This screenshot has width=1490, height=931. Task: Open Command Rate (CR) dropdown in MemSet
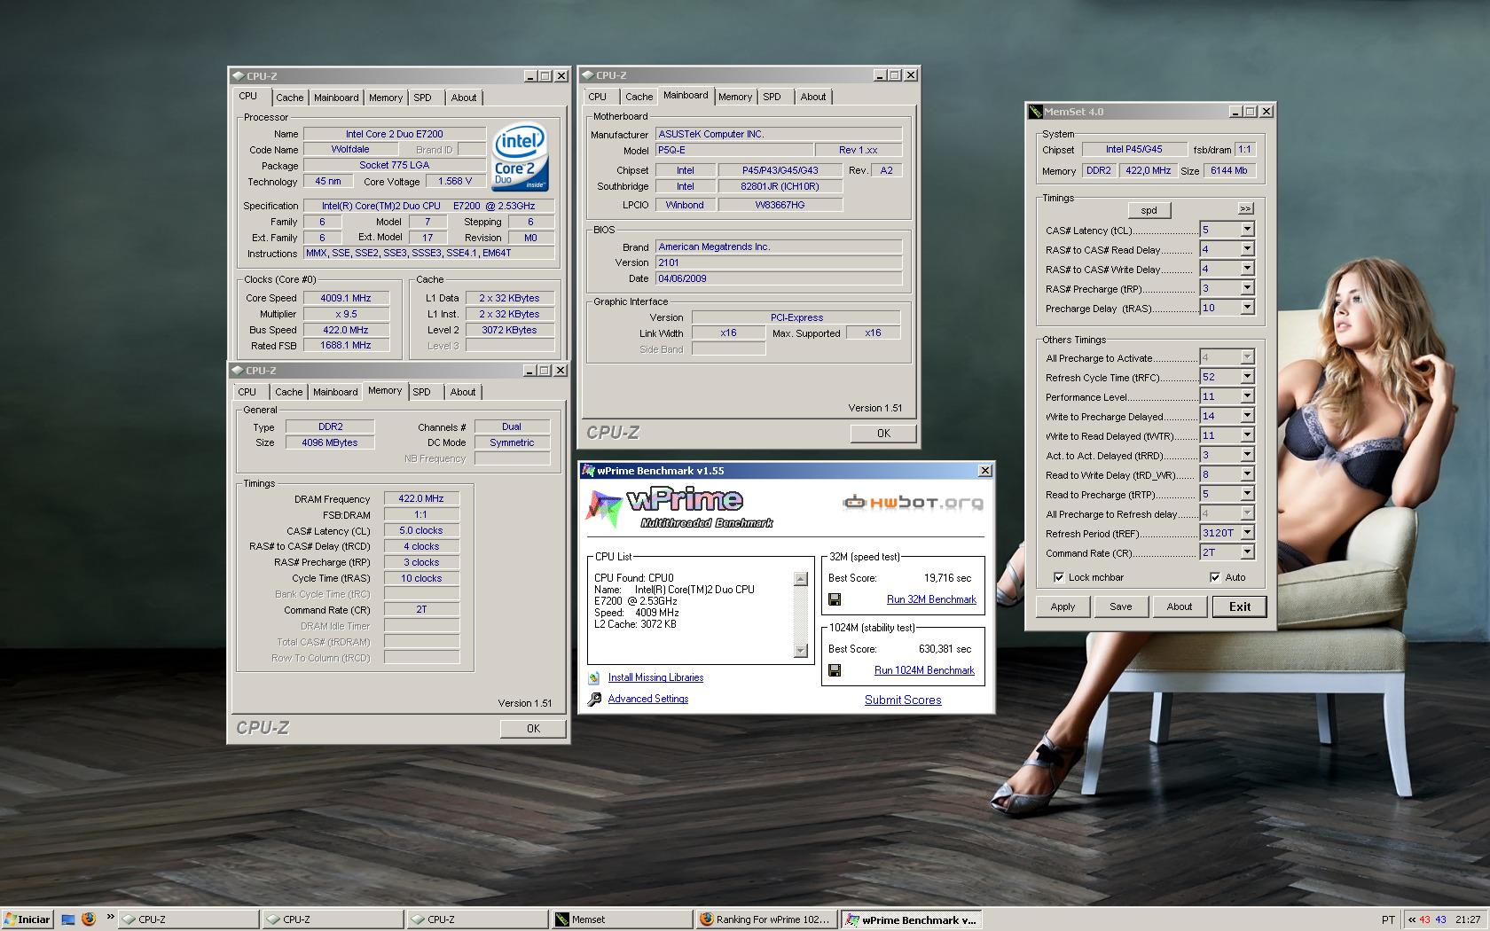pyautogui.click(x=1247, y=552)
